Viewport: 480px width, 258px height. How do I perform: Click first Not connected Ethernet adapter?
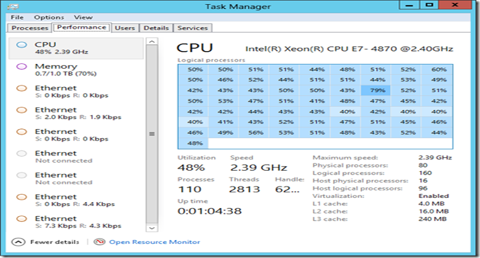point(76,157)
